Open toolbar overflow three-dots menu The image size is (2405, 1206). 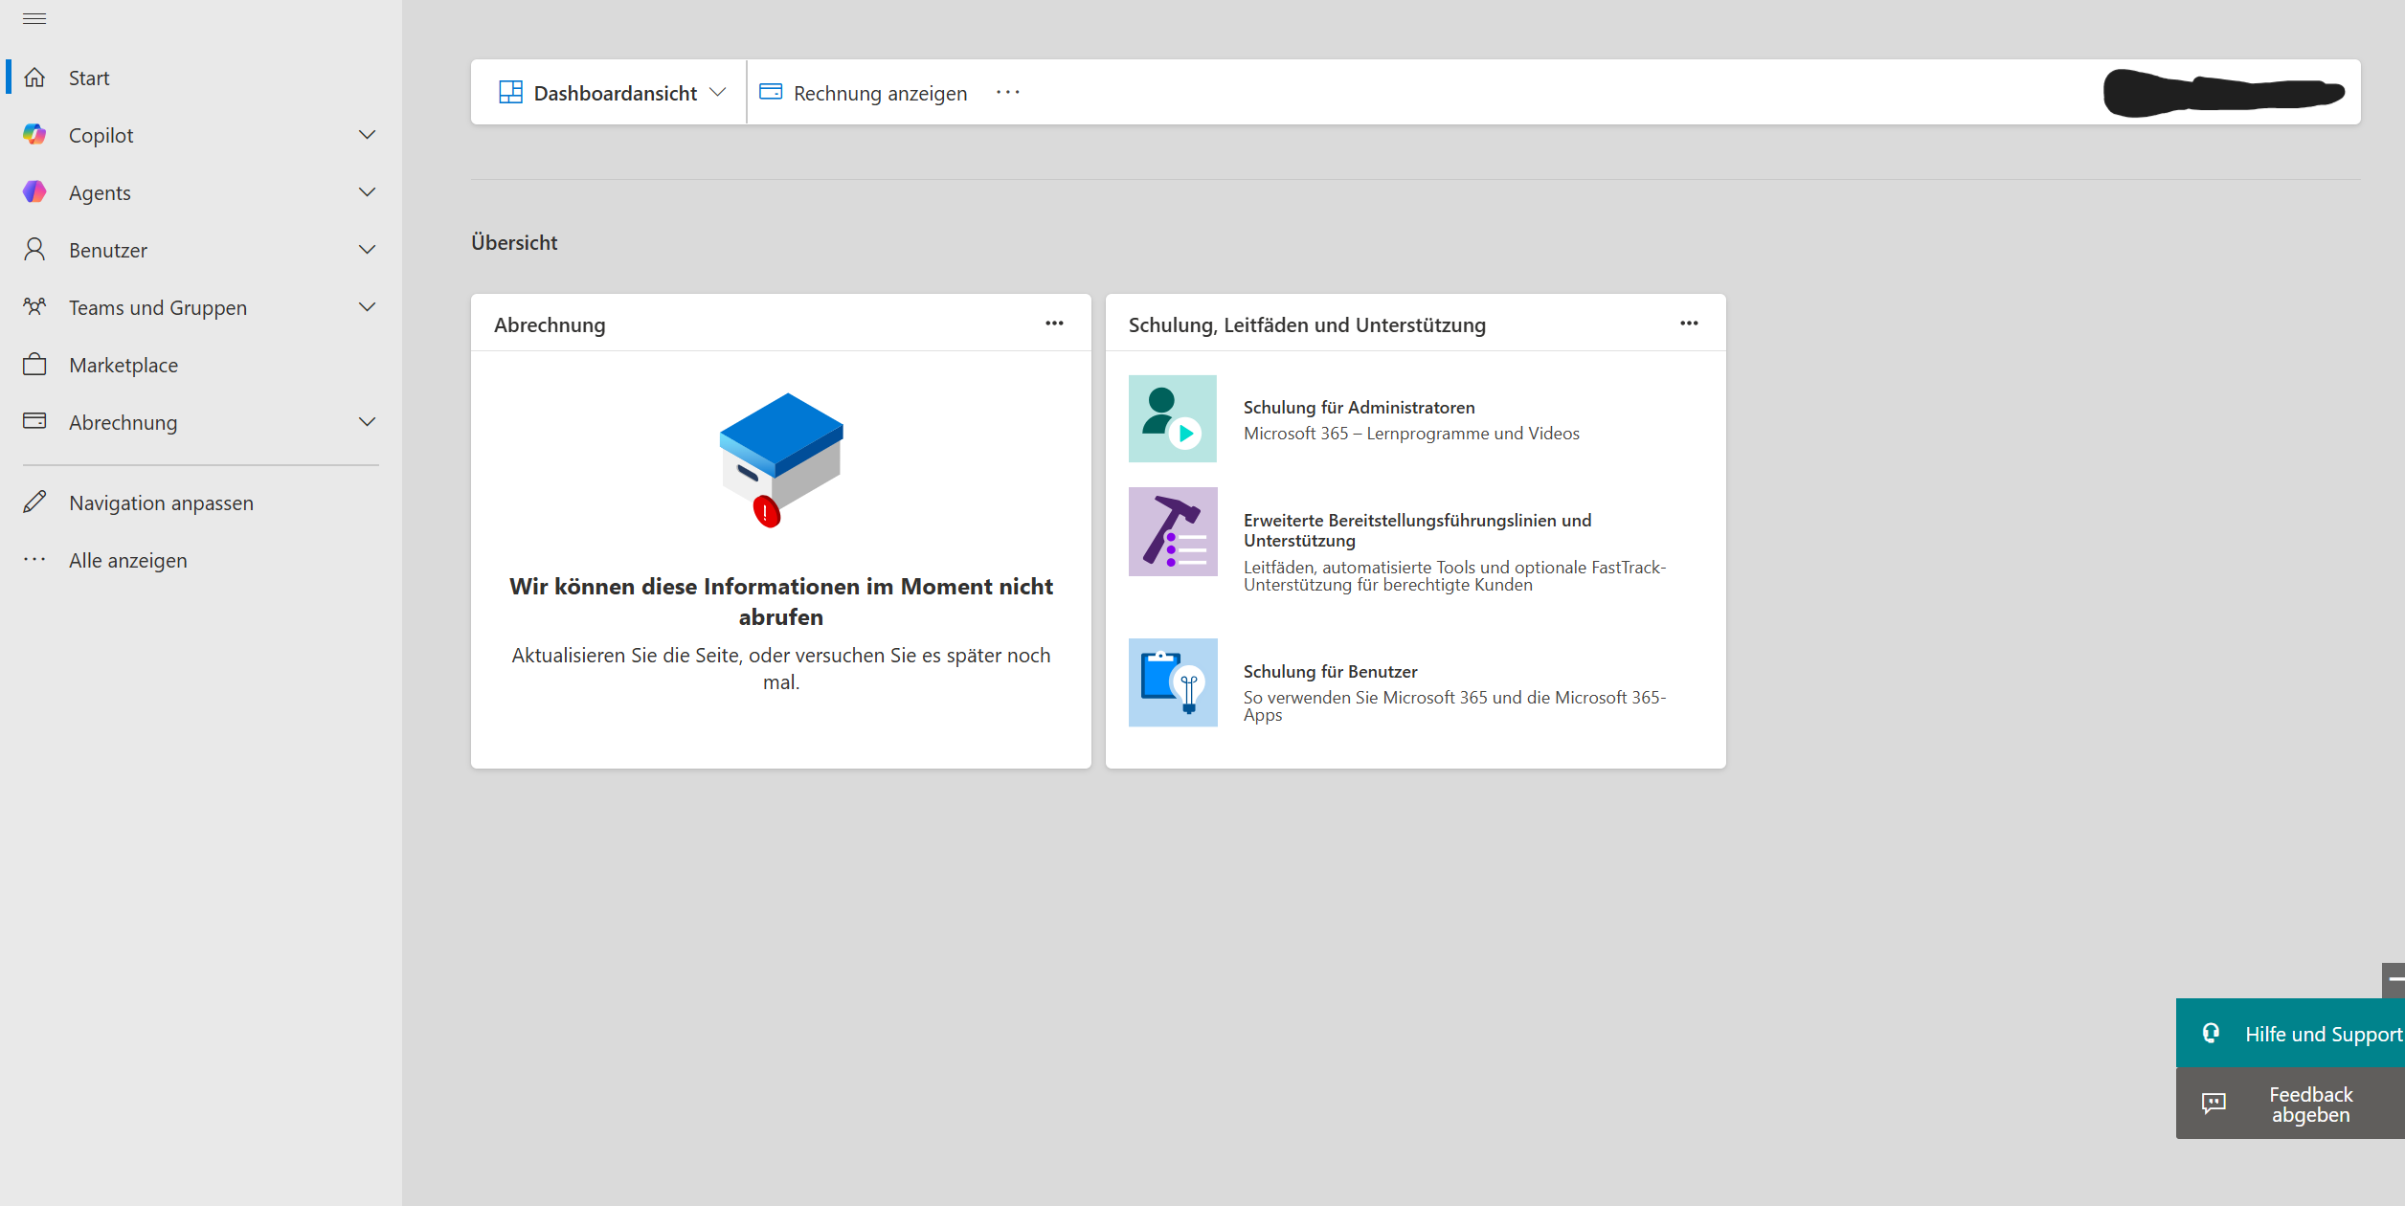[1008, 92]
